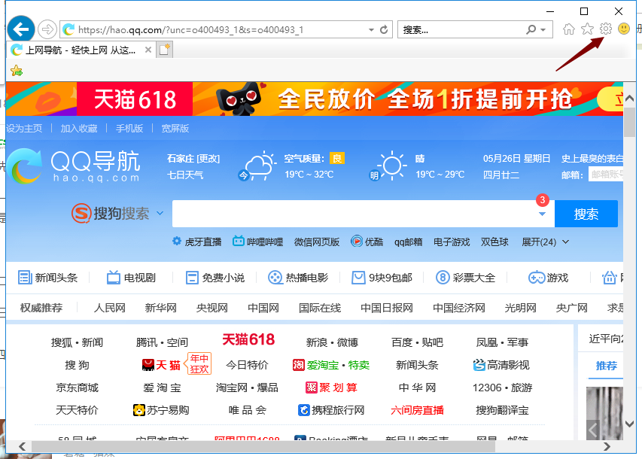The width and height of the screenshot is (642, 459).
Task: Open 新闻头条 category with news icon
Action: (x=47, y=278)
